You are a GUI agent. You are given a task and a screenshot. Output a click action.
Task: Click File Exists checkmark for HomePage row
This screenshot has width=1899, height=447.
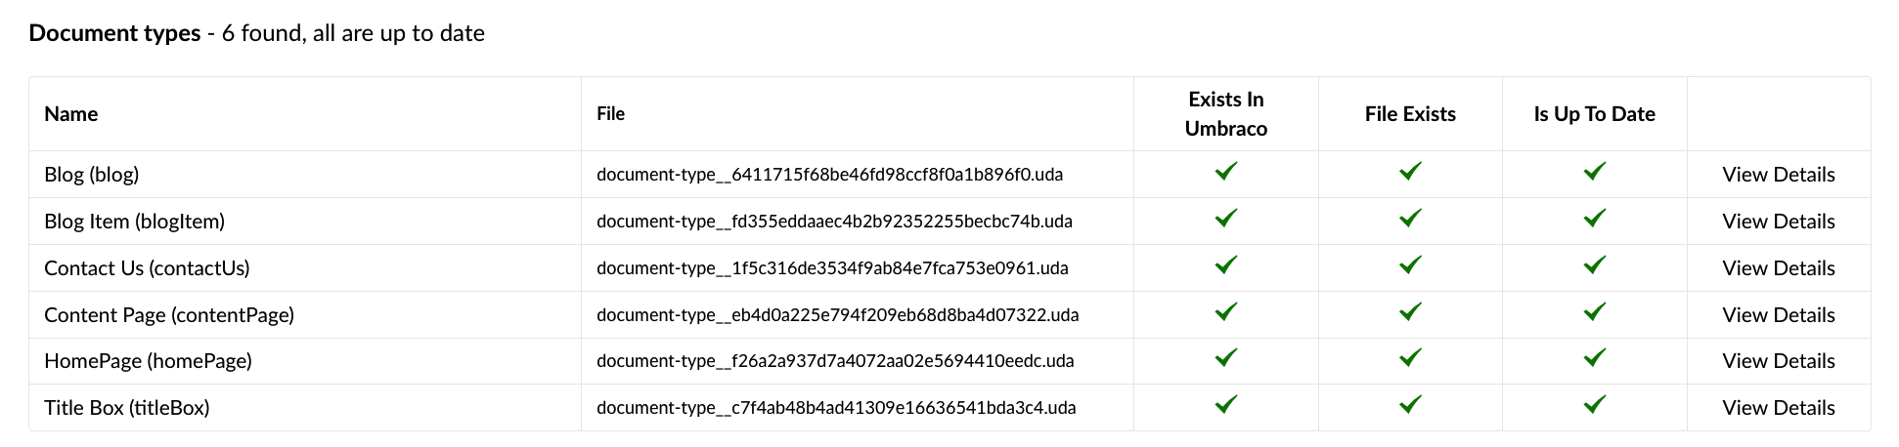[1409, 358]
